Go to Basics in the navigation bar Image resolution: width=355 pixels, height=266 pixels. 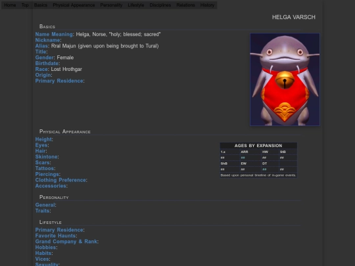coord(41,5)
